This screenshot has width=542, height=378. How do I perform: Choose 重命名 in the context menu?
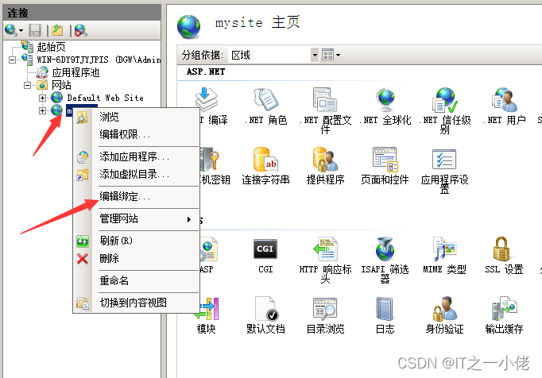click(136, 281)
